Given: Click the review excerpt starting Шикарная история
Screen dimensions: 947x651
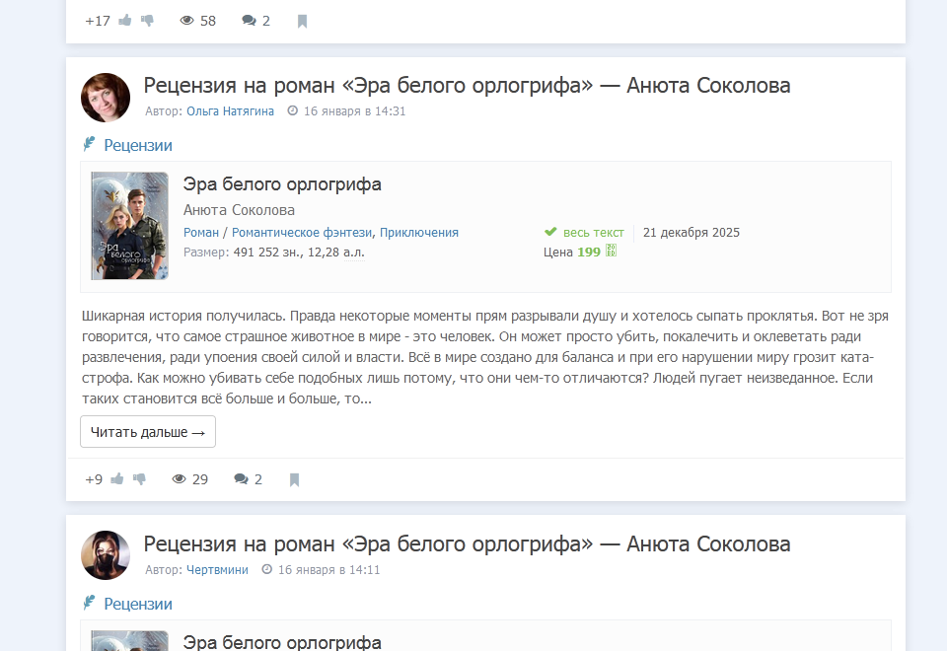Looking at the screenshot, I should 485,357.
